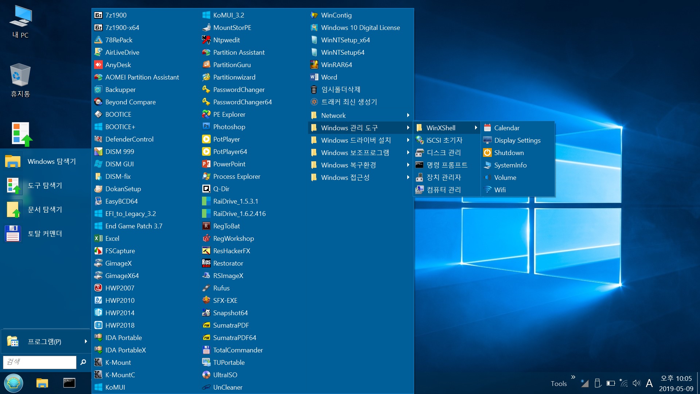Launch WinRAR64 from its icon

[314, 65]
